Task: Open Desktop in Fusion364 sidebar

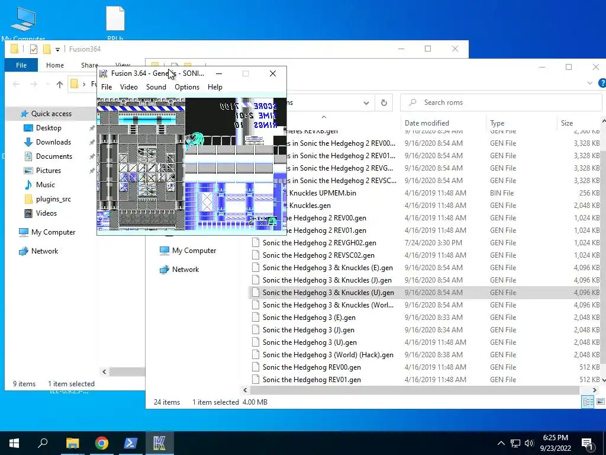Action: [x=49, y=128]
